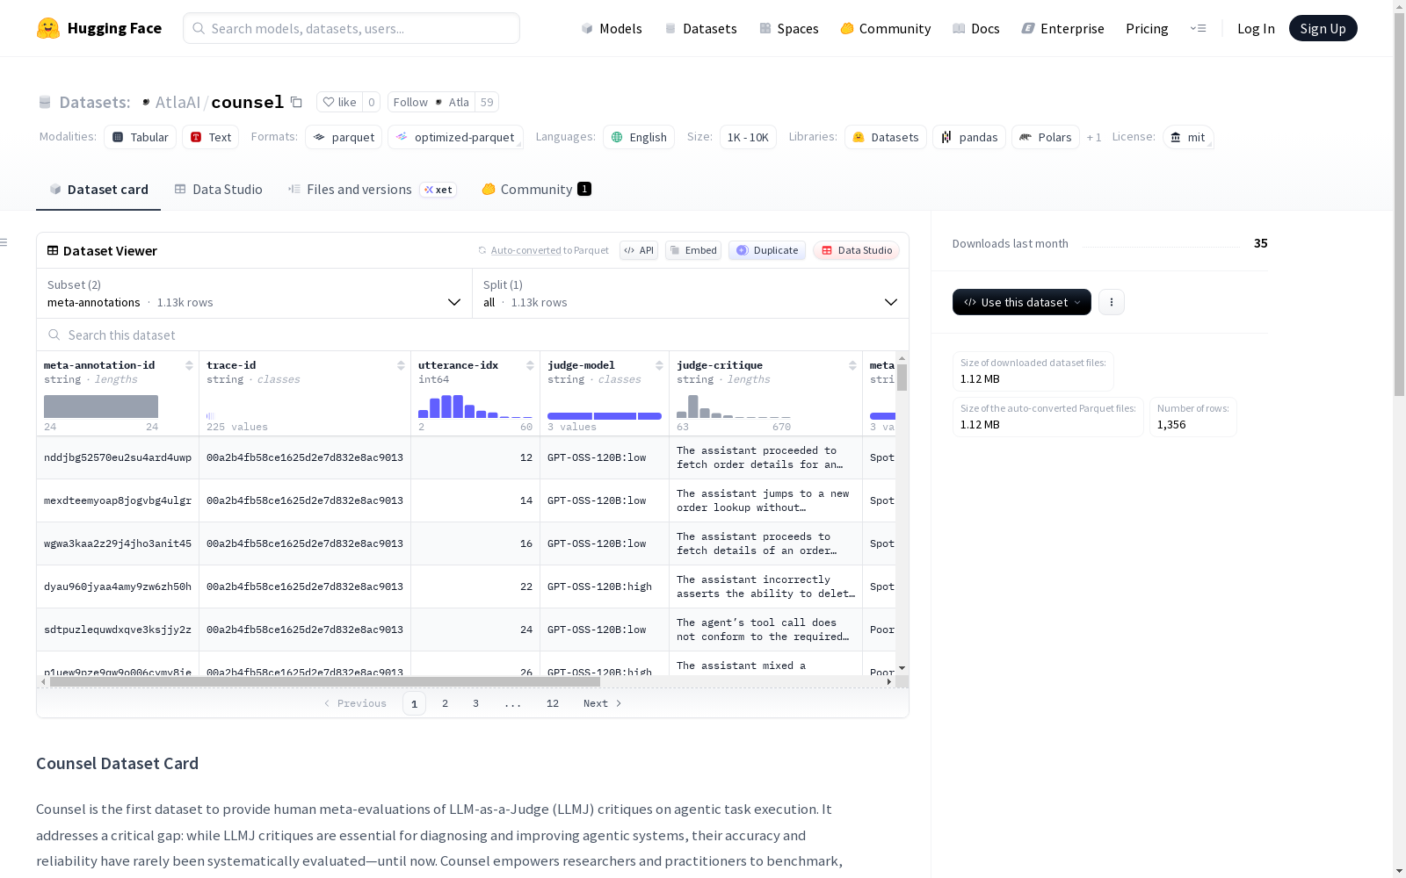
Task: Click the mit license tag
Action: coord(1188,137)
